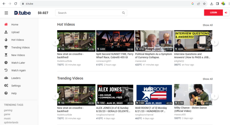
Task: Click the browser share icon
Action: 198,4
